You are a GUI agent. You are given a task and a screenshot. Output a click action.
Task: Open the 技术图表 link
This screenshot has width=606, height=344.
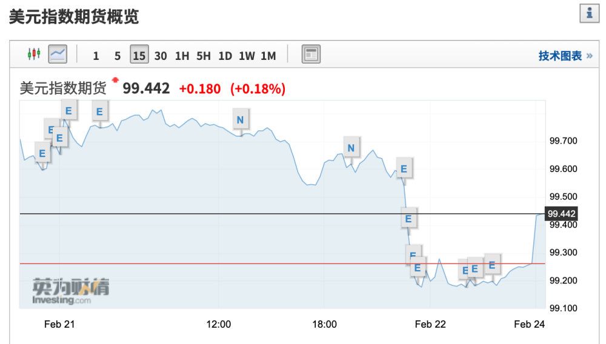(x=565, y=56)
